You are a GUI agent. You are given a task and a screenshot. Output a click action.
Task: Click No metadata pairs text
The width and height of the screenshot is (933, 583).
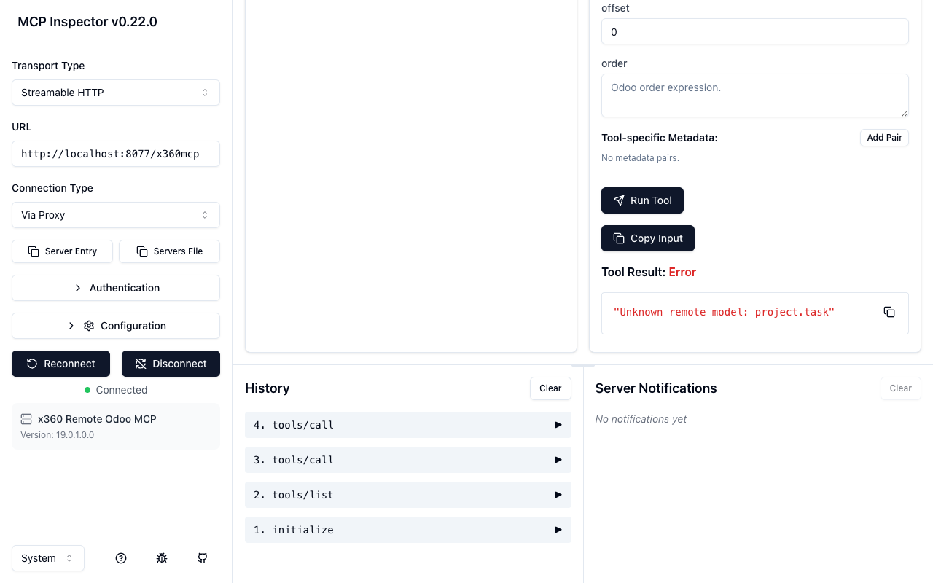pyautogui.click(x=640, y=158)
